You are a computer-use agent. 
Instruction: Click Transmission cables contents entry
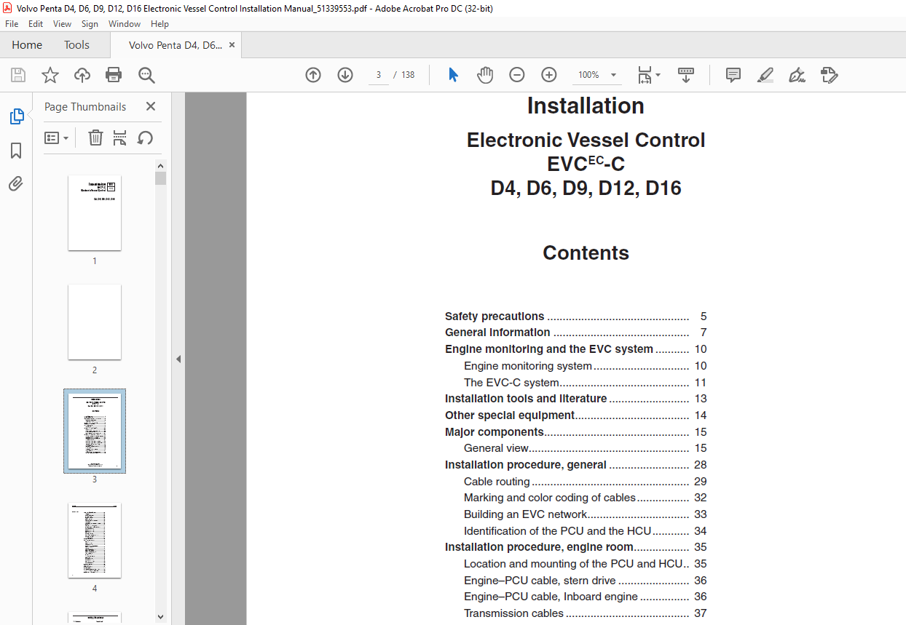[585, 613]
